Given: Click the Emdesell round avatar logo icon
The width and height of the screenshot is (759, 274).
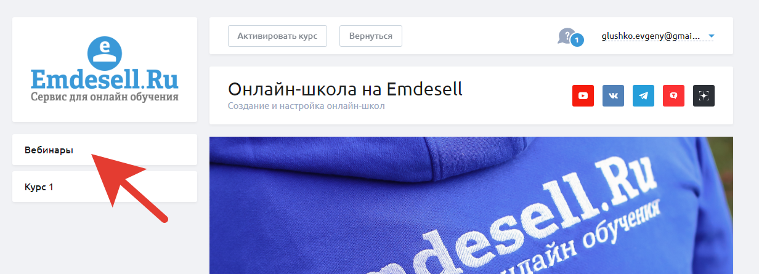Looking at the screenshot, I should click(105, 53).
